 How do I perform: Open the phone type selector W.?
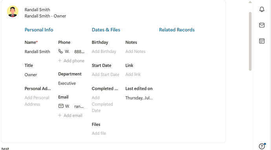click(x=67, y=52)
